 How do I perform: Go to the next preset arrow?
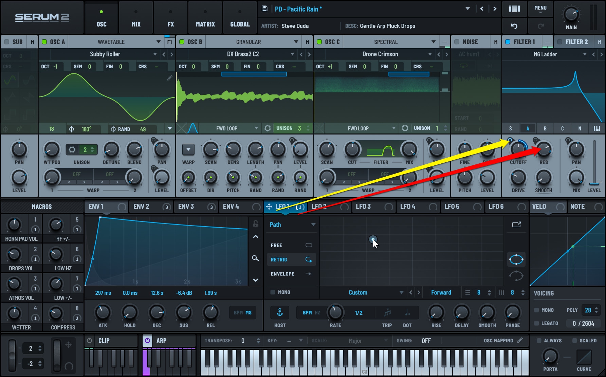(x=495, y=9)
